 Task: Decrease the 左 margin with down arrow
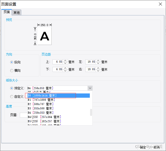(98, 63)
